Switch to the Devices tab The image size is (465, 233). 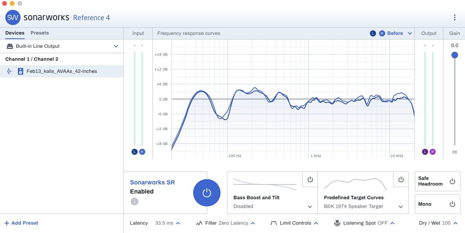pyautogui.click(x=15, y=33)
